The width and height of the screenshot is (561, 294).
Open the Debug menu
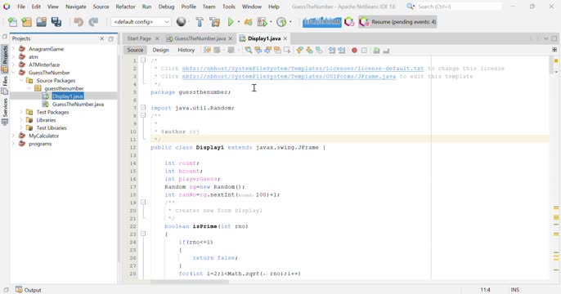[166, 7]
